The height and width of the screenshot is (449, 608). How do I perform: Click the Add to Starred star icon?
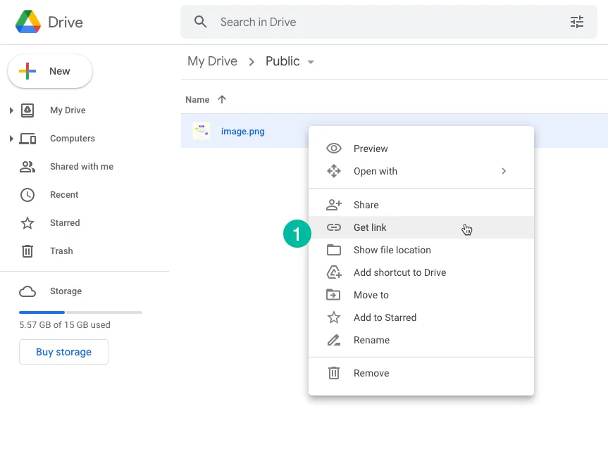(333, 317)
